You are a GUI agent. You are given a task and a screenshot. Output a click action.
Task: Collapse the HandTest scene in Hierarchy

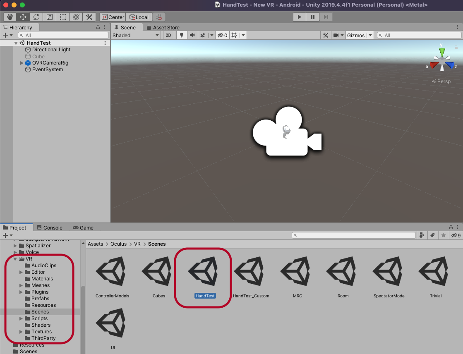[x=16, y=43]
